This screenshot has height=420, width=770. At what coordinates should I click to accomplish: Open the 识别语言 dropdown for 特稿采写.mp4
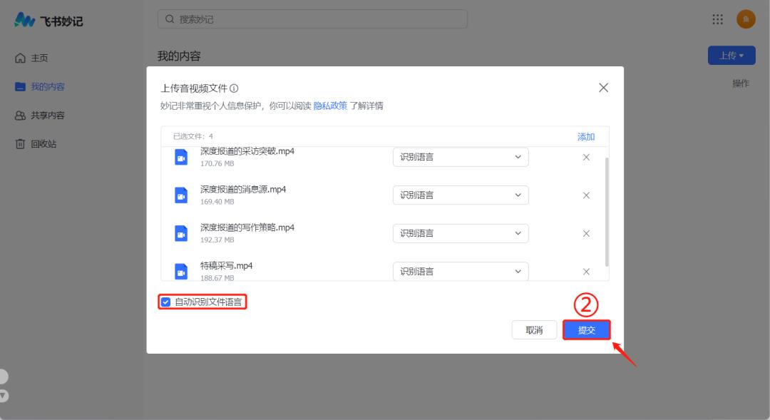(x=460, y=271)
